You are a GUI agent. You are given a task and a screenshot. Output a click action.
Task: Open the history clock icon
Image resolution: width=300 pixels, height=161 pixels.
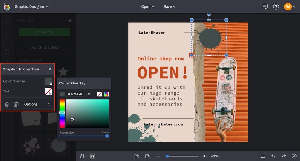tap(294, 156)
